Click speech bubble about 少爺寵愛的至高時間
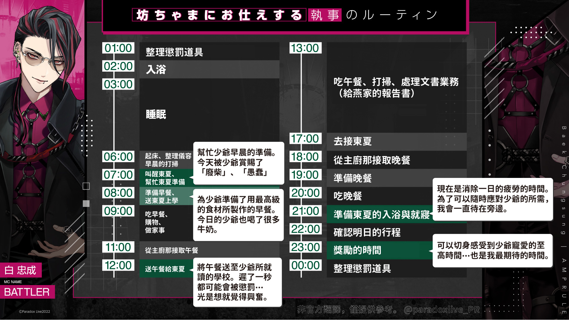This screenshot has height=320, width=569. (493, 250)
